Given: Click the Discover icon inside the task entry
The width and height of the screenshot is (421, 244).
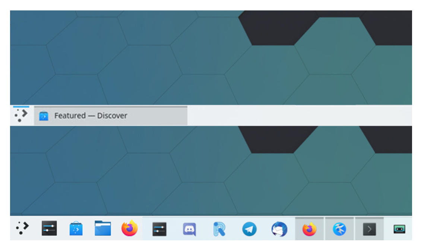Looking at the screenshot, I should click(44, 115).
